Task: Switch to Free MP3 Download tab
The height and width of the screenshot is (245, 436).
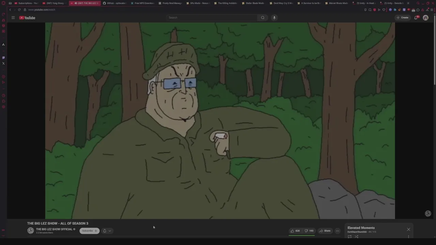Action: pos(142,3)
